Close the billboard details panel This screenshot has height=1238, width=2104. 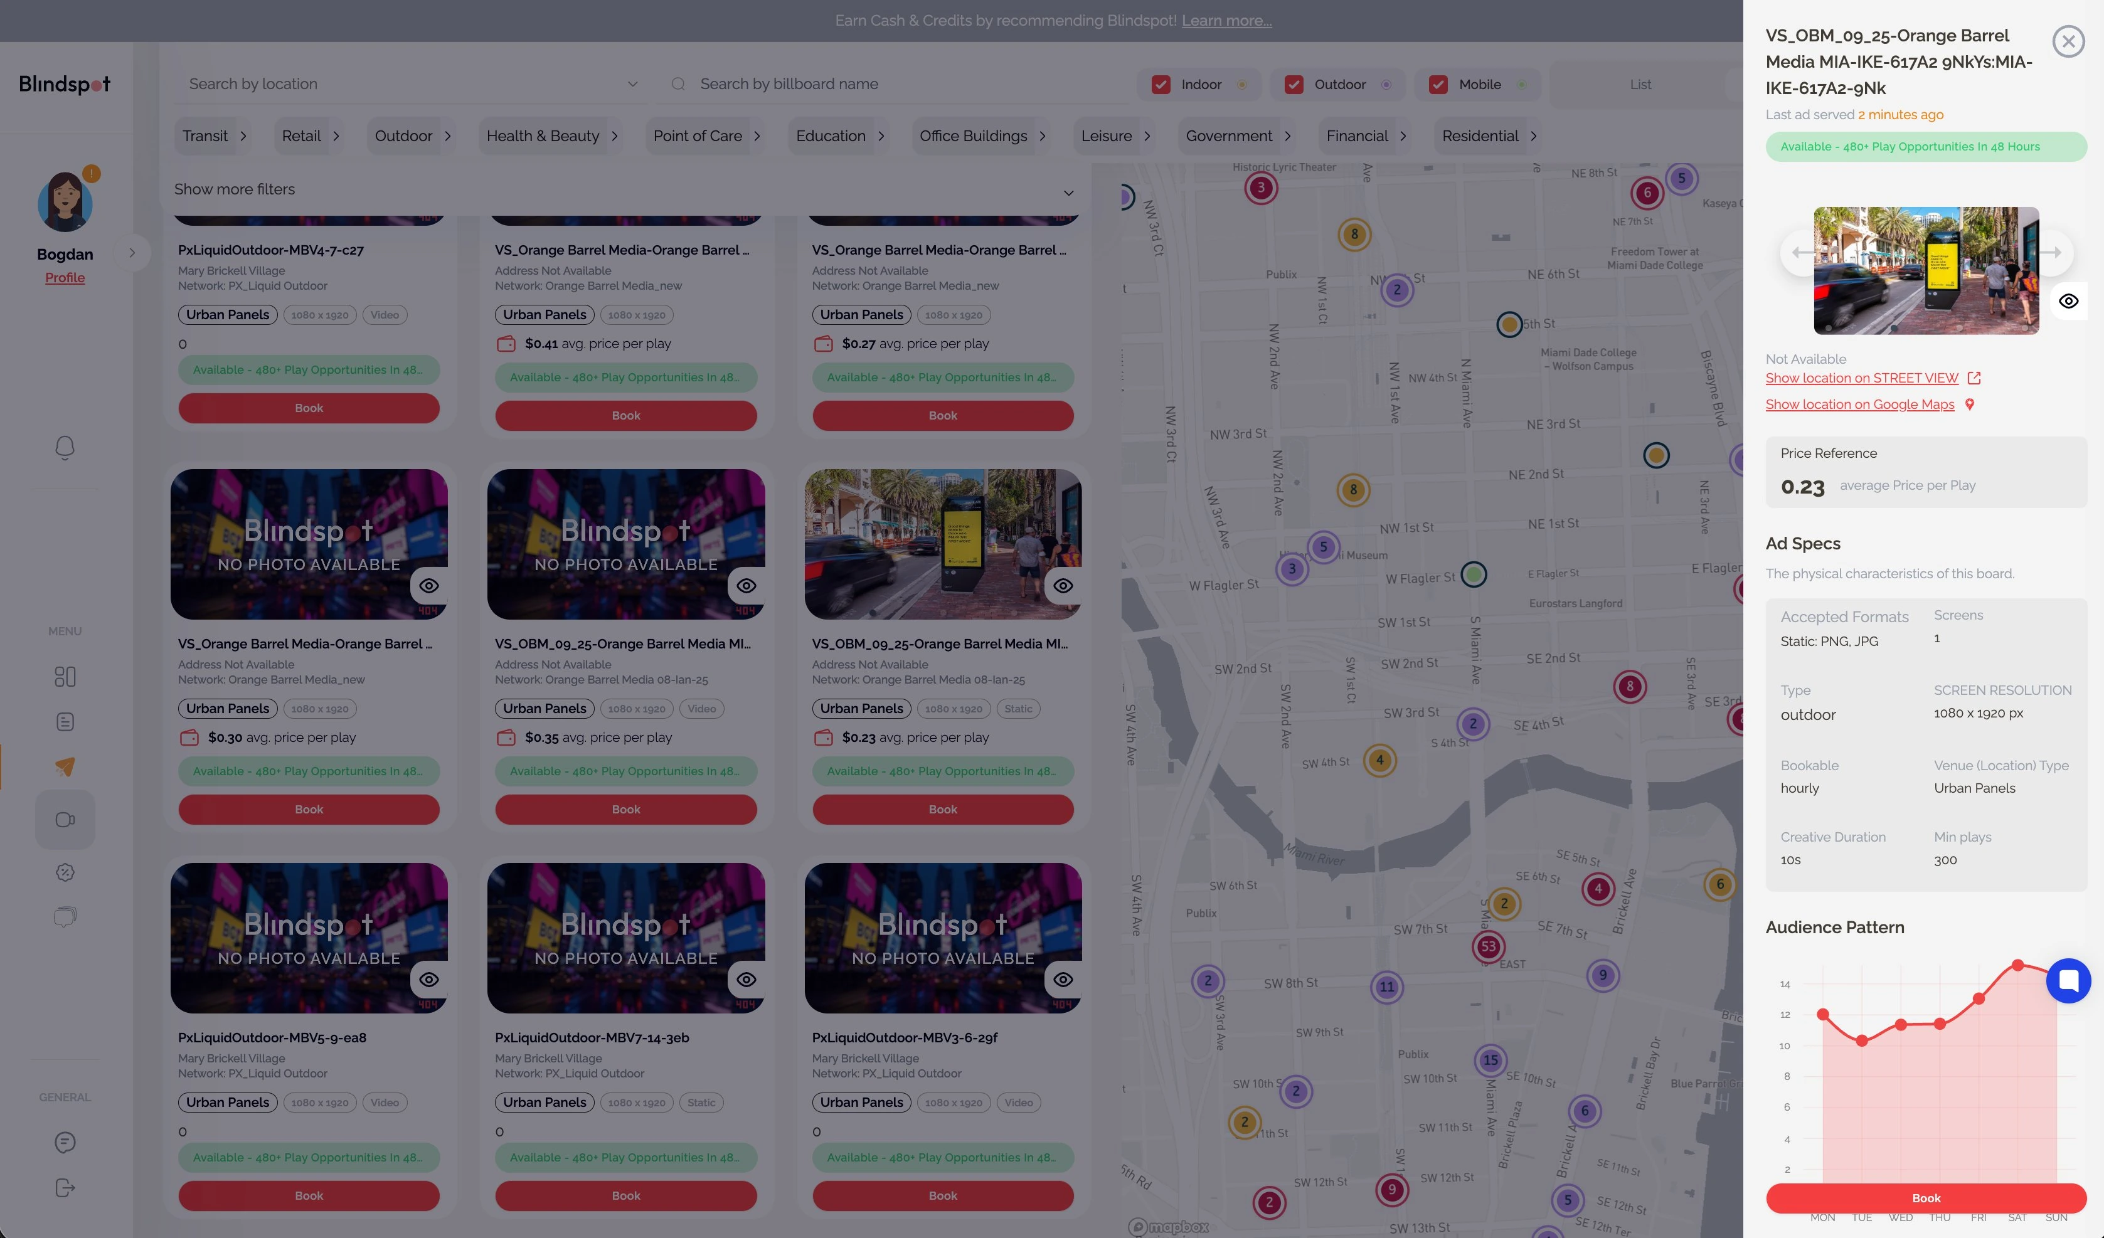[x=2068, y=41]
